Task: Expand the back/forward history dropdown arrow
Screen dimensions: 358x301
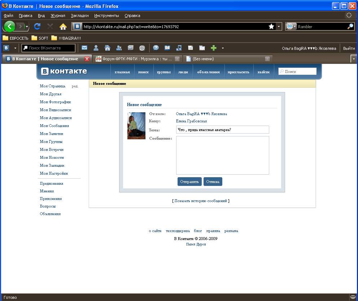Action: click(27, 27)
